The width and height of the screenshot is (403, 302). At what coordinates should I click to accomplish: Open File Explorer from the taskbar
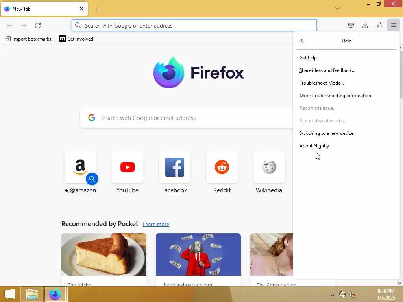[31, 294]
